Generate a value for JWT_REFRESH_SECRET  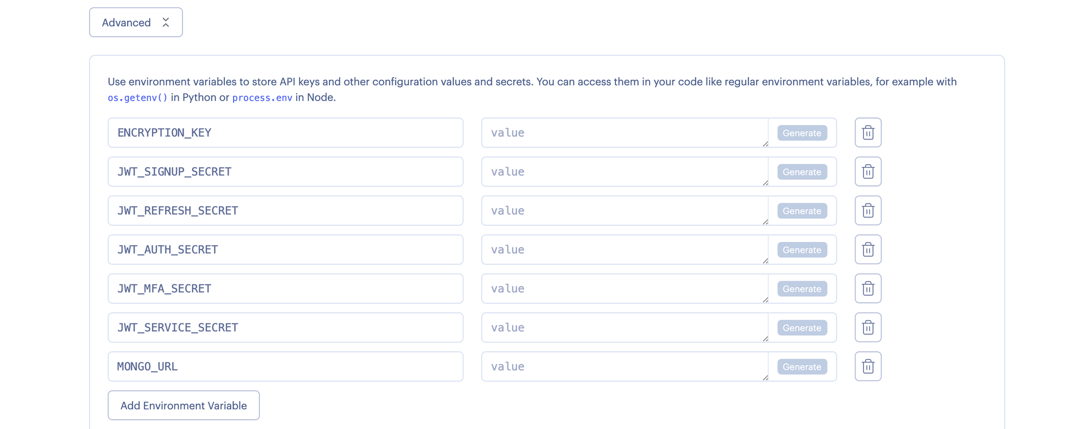point(802,211)
